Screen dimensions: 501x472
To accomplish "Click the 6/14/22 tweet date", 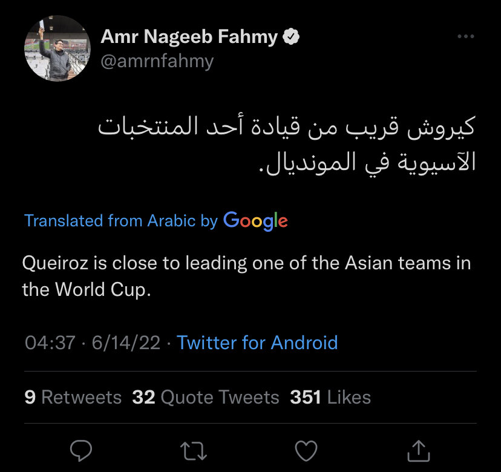I will pyautogui.click(x=126, y=343).
